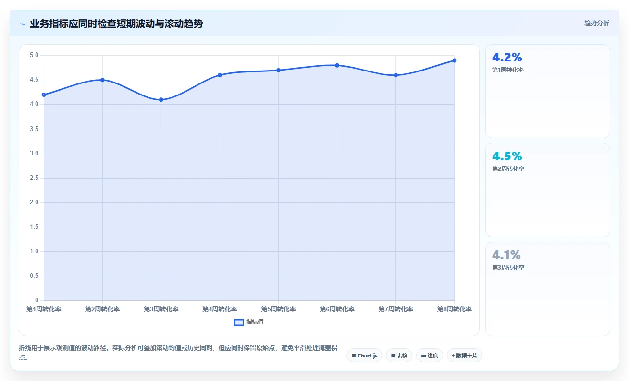The height and width of the screenshot is (381, 629).
Task: Click the 趋势分析 label in the header
Action: click(x=596, y=23)
